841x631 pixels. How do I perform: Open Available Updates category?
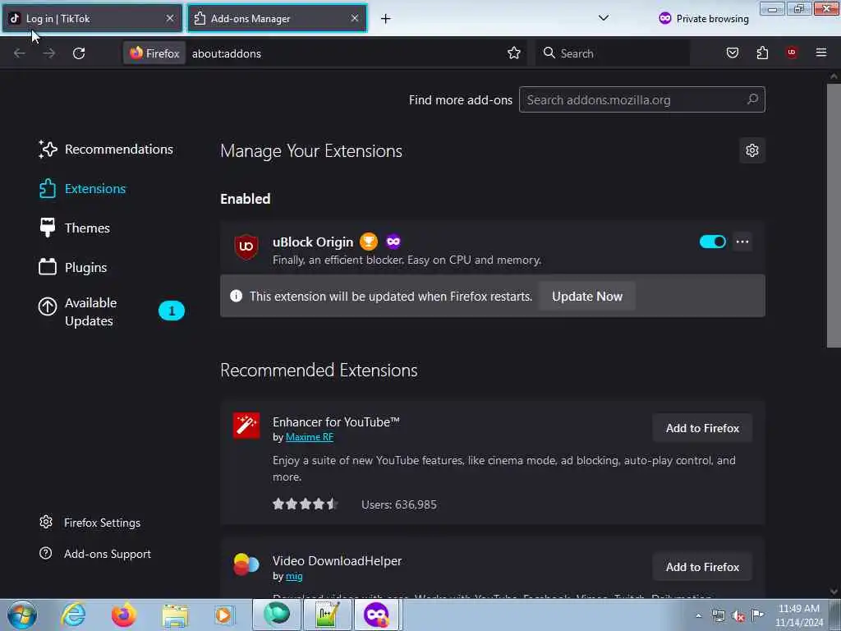(112, 311)
